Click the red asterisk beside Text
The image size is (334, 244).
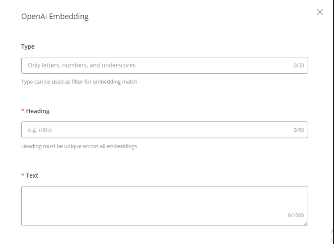pyautogui.click(x=23, y=175)
